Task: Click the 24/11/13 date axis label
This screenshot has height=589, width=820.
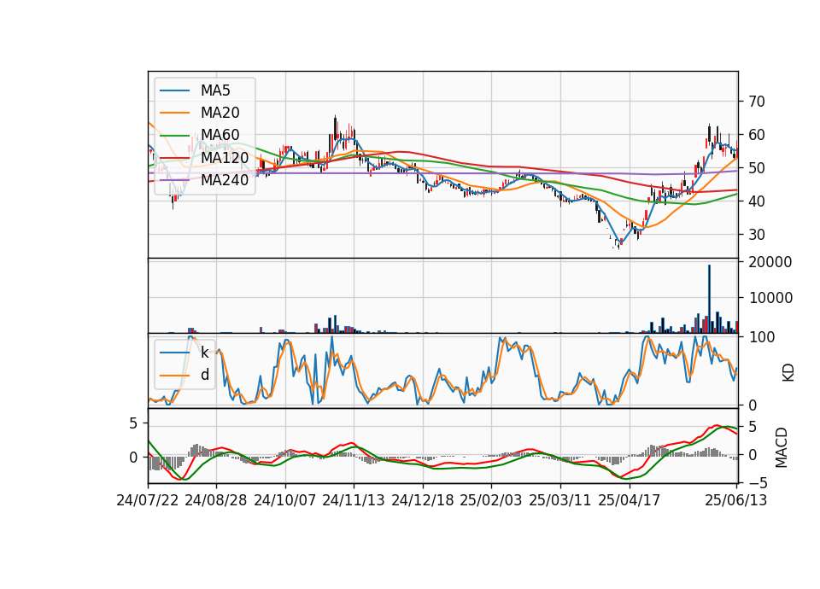Action: click(354, 500)
